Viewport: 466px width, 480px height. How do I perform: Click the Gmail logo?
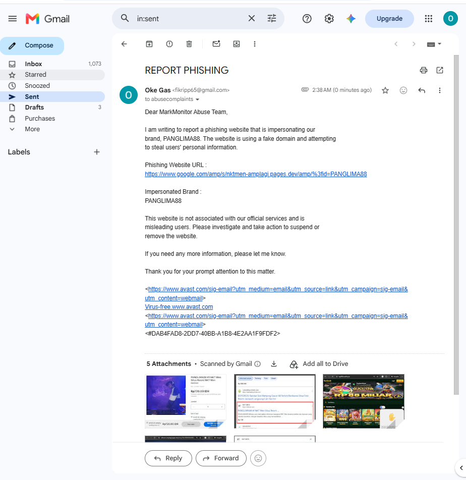point(48,19)
